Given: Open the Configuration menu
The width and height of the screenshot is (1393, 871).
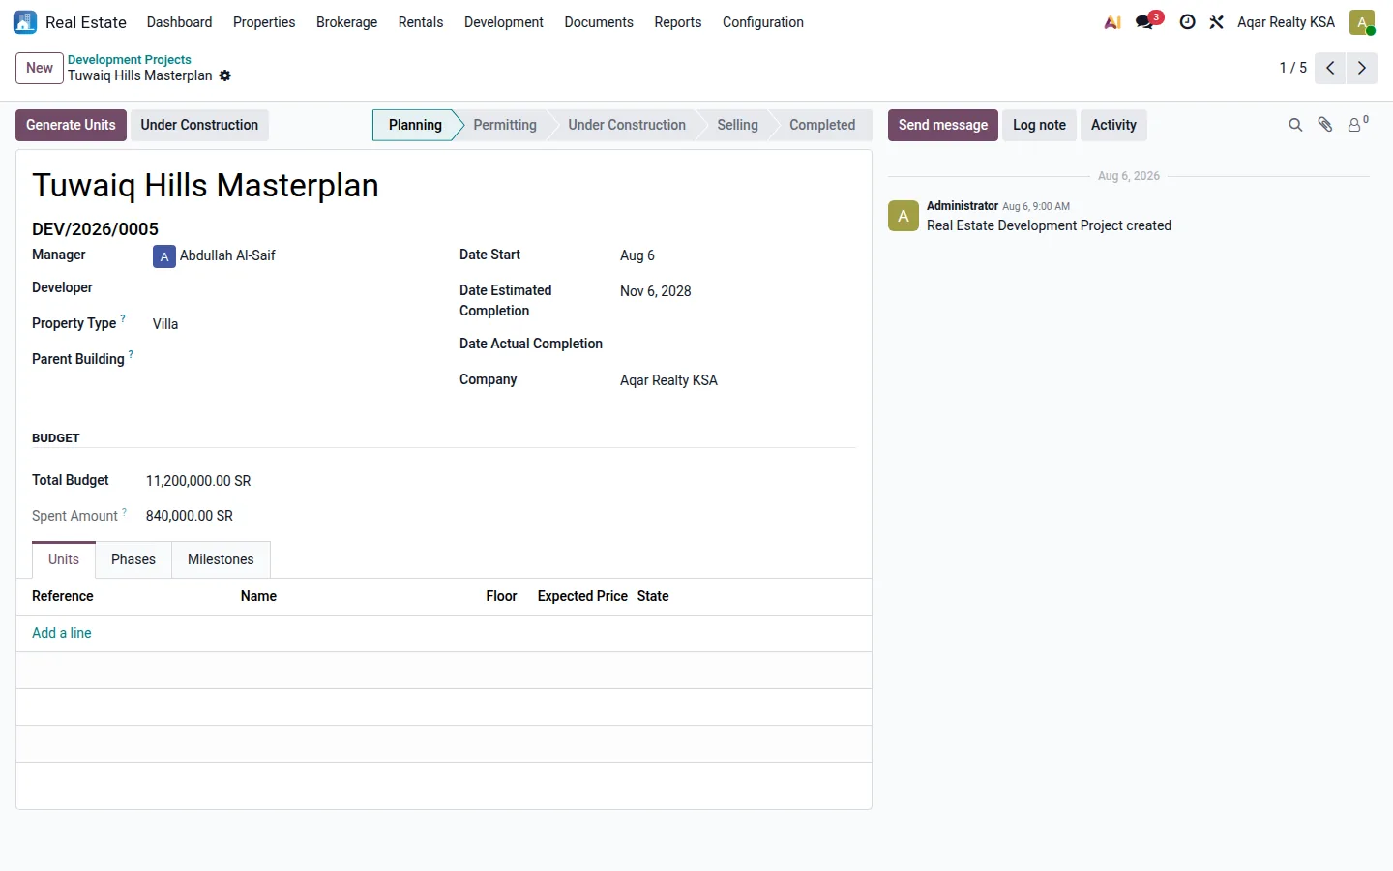Looking at the screenshot, I should click(763, 22).
